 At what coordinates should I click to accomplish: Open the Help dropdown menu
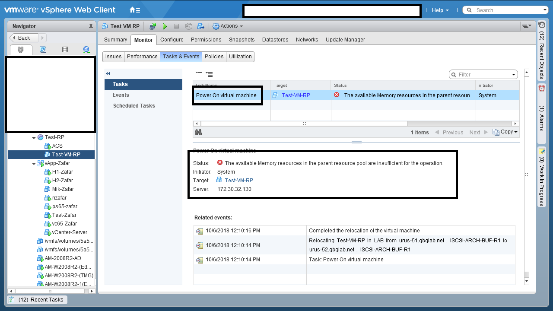point(440,10)
